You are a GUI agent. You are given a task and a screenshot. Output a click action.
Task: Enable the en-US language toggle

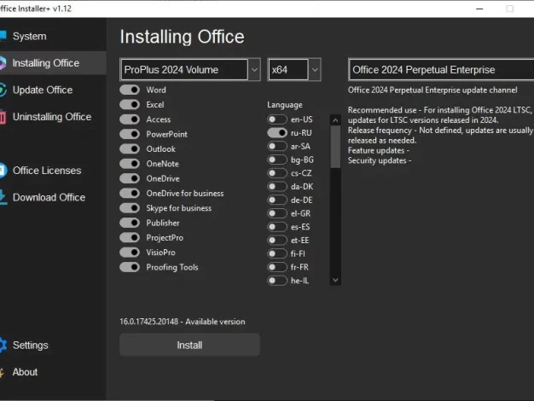tap(277, 119)
